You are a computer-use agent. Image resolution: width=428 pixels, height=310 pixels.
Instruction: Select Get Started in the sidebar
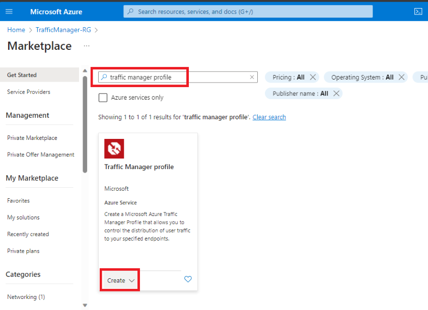click(40, 75)
